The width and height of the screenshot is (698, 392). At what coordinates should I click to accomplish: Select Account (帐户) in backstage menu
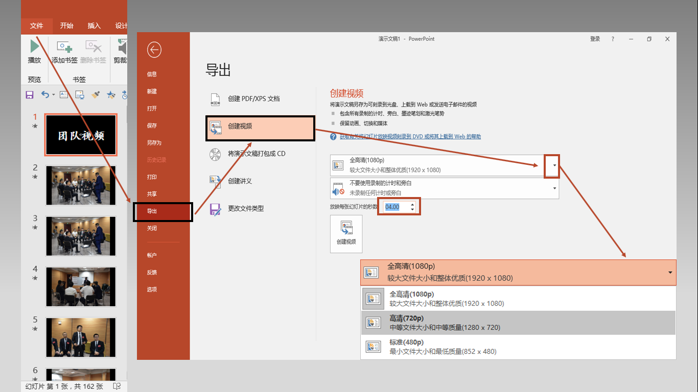click(152, 255)
